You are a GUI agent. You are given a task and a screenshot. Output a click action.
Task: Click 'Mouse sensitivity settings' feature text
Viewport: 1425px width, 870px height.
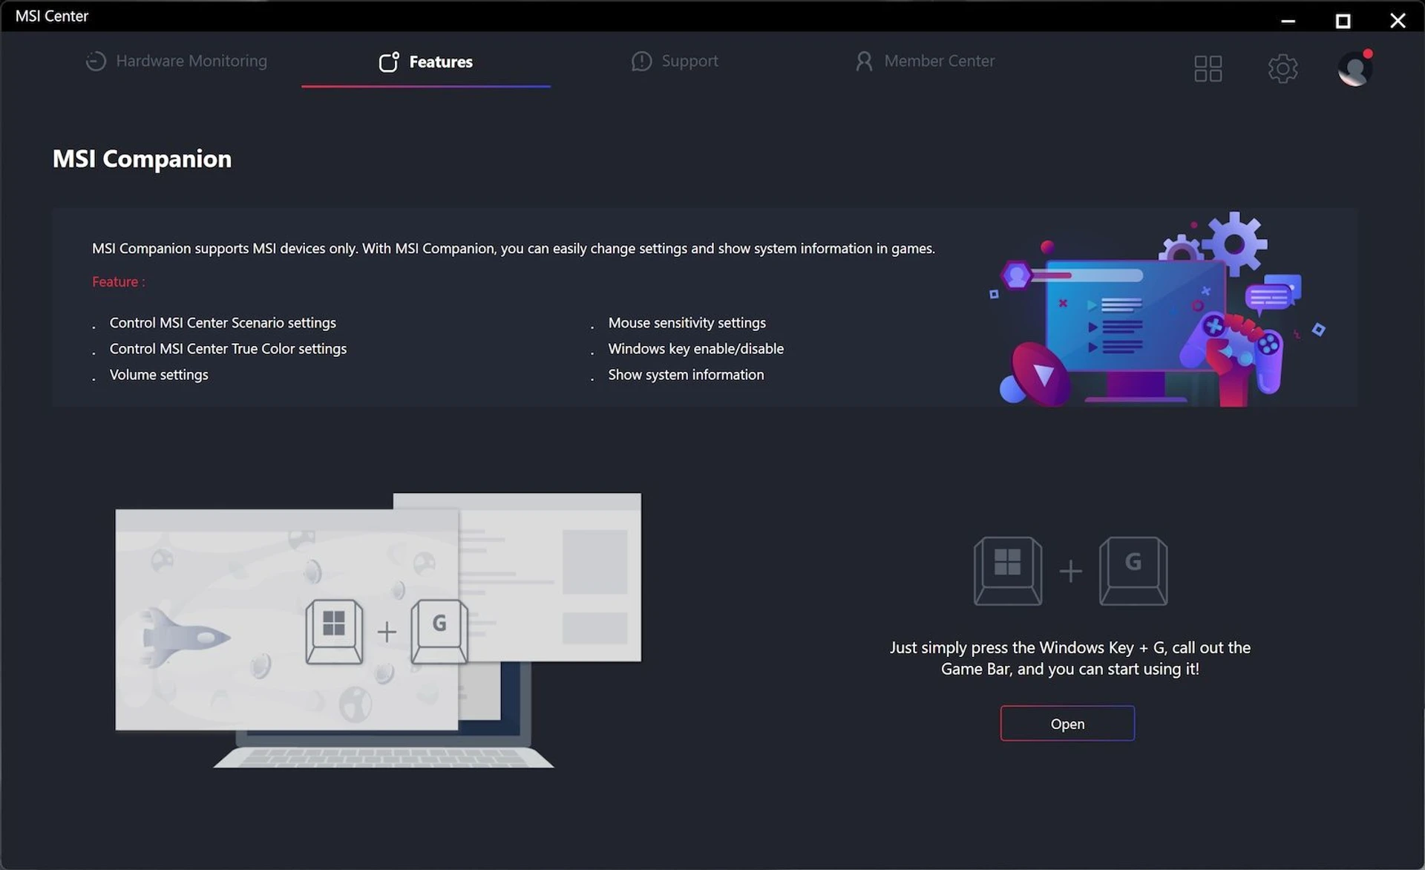[x=687, y=323]
